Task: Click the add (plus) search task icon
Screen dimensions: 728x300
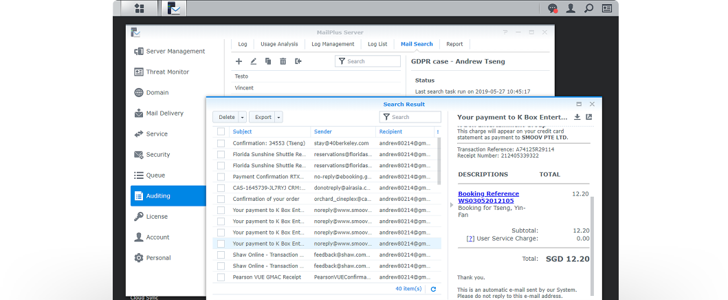Action: pos(239,61)
